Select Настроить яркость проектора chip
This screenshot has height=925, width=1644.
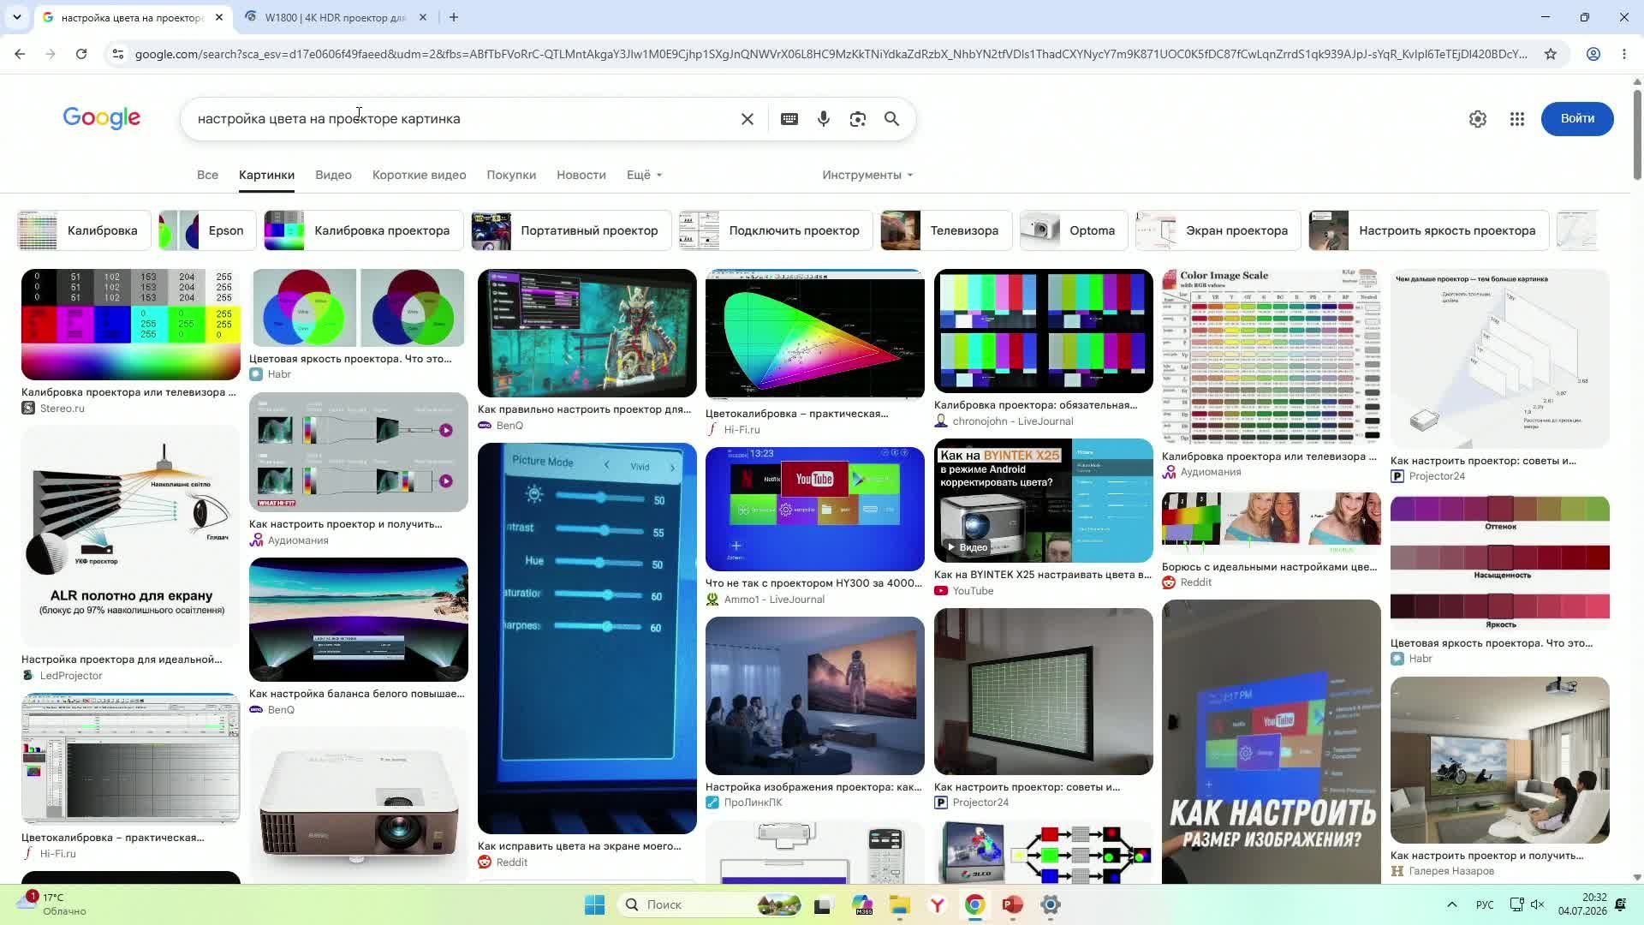tap(1428, 230)
